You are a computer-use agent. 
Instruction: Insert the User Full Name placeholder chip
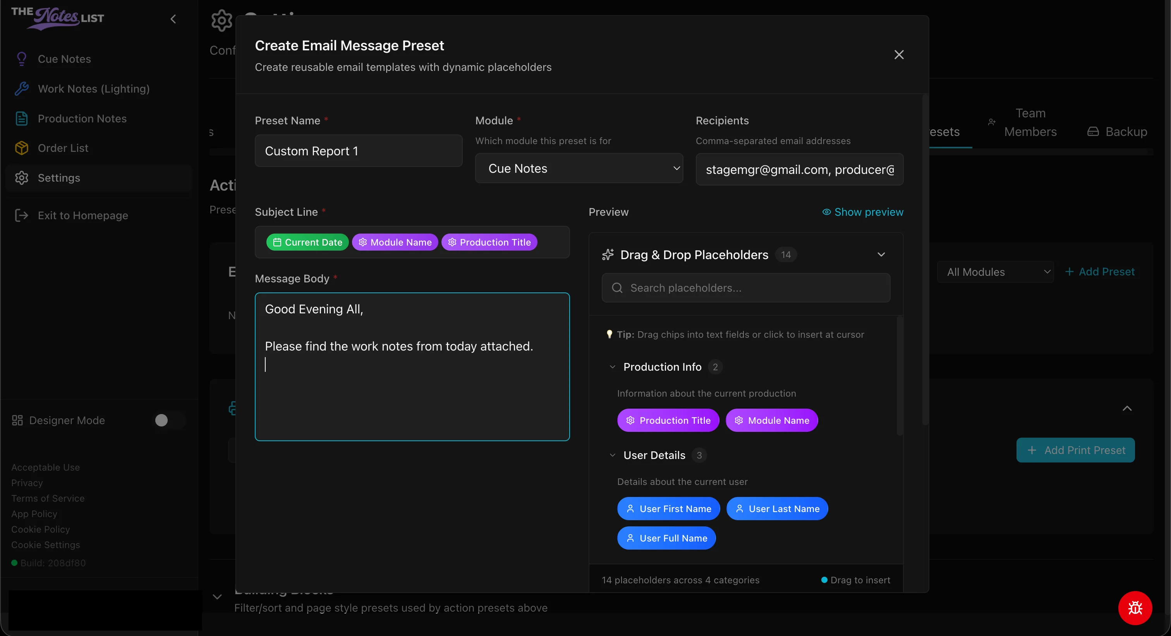pos(666,538)
